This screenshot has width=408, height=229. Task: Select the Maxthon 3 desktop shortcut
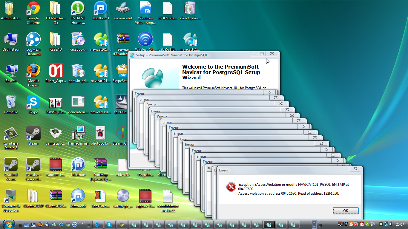tap(101, 11)
